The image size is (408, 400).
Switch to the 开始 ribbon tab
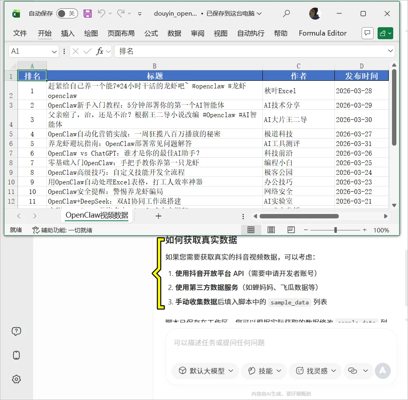(45, 33)
